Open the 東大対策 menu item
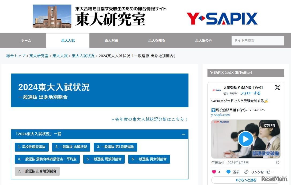The image size is (291, 185). click(111, 40)
